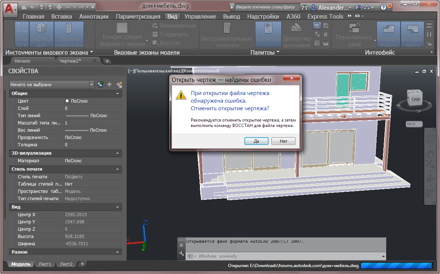Image resolution: width=440 pixels, height=274 pixels.
Task: Click the Autodesk triangle connect icon
Action: coord(367,7)
